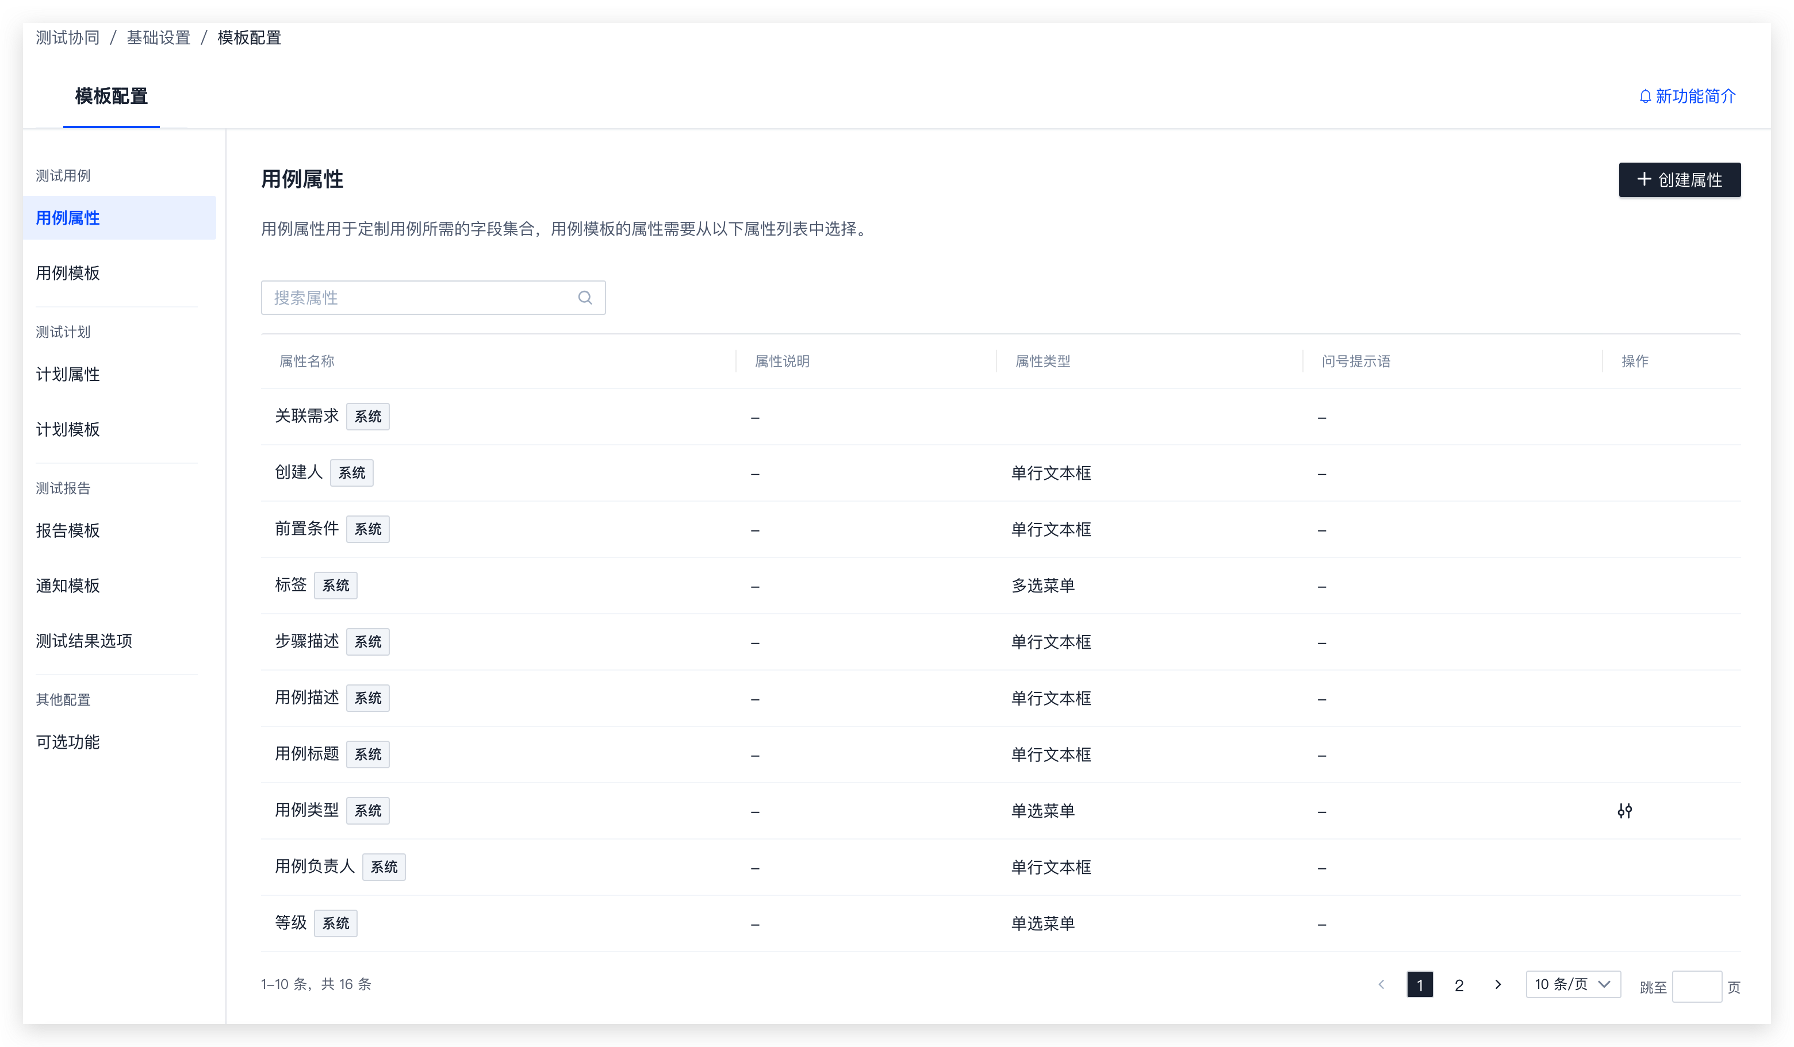The width and height of the screenshot is (1794, 1047).
Task: Click the 属性名称 column header
Action: click(307, 361)
